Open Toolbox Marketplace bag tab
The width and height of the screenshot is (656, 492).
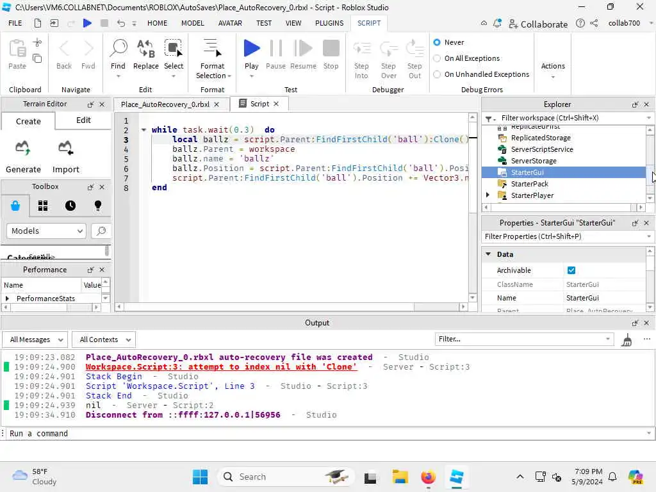coord(15,206)
